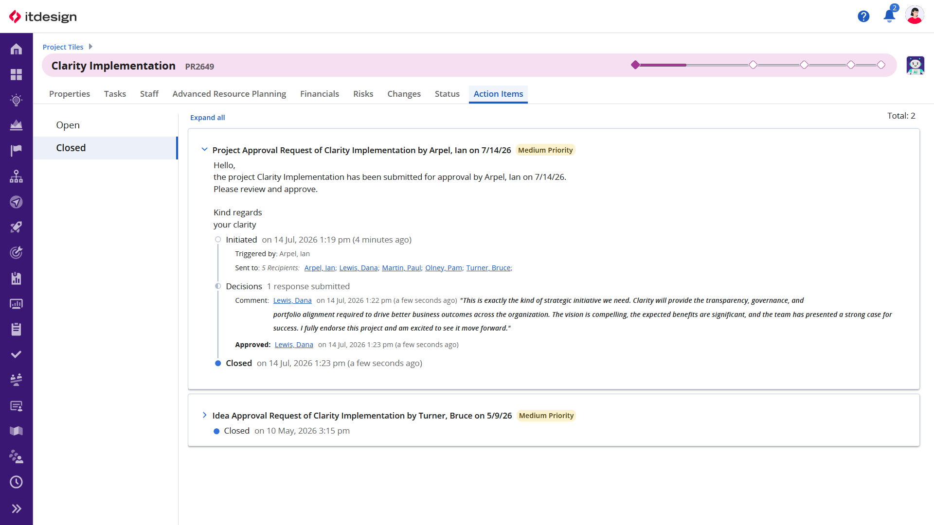Open the AI assistant robot icon

tap(915, 65)
